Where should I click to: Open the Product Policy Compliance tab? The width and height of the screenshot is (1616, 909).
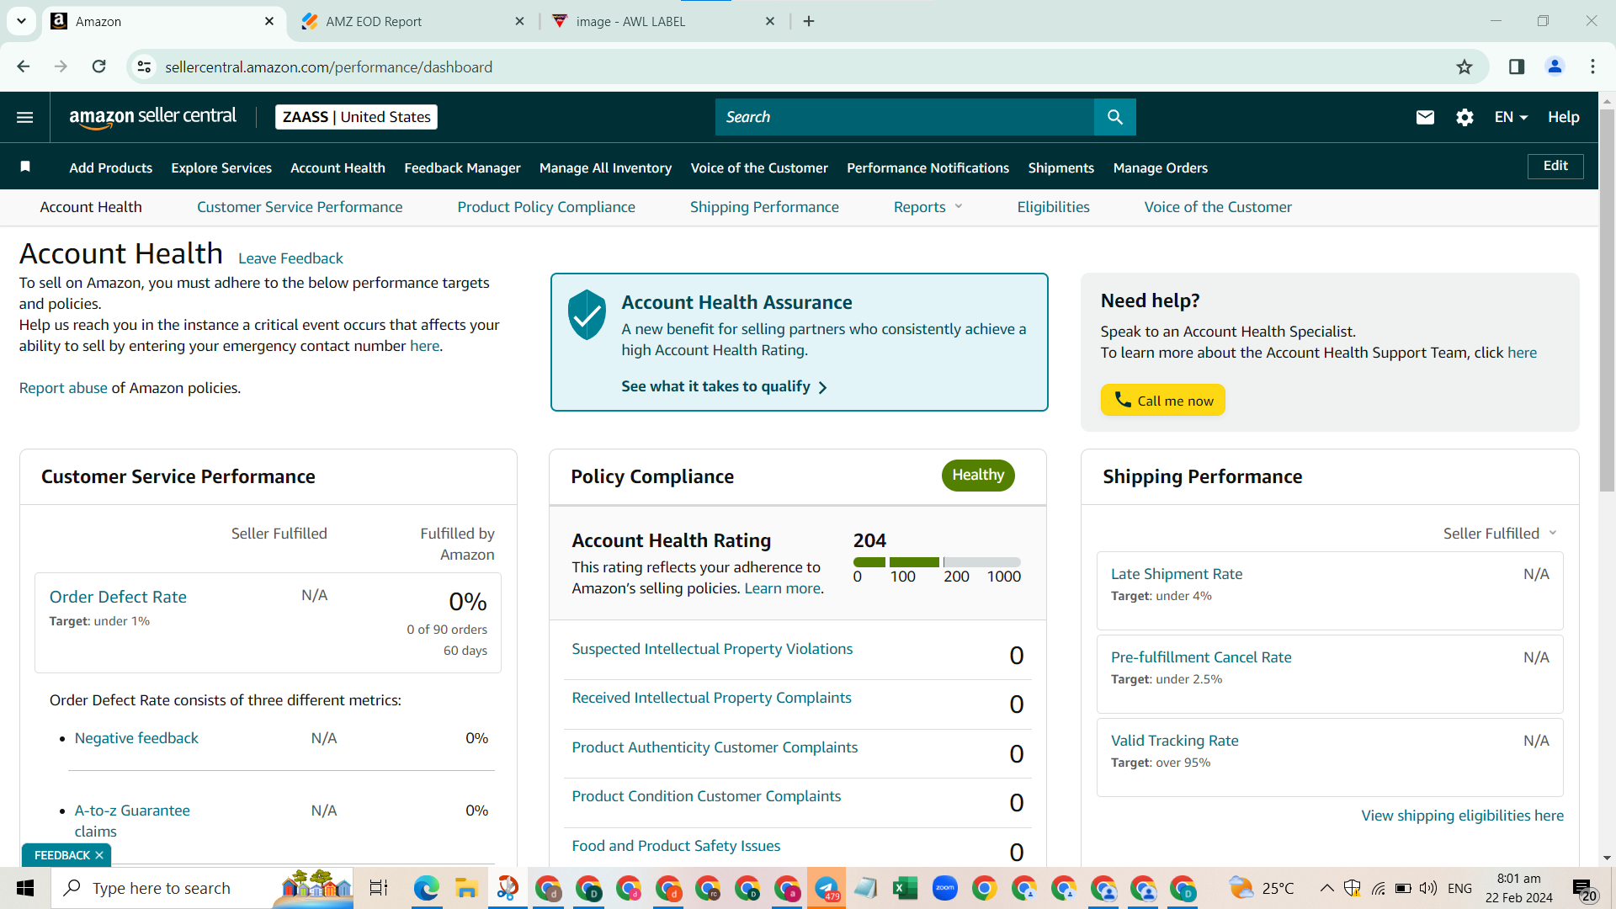[x=546, y=207]
